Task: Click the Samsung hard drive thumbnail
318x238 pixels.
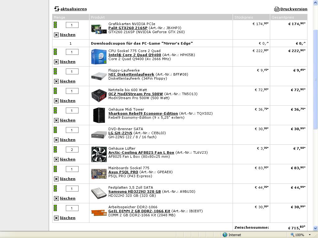Action: (99, 193)
